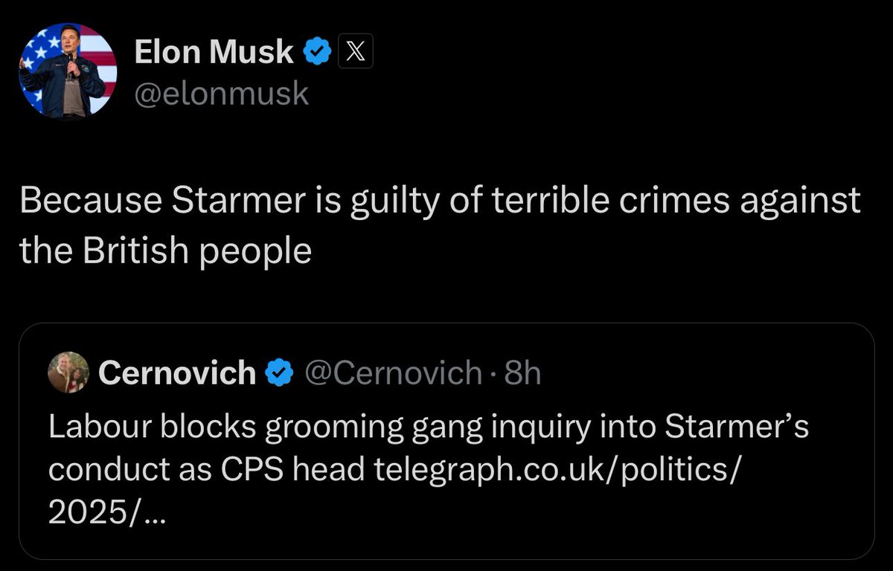Click the "conduct as CPS head" text
Image resolution: width=893 pixels, height=571 pixels.
click(204, 471)
